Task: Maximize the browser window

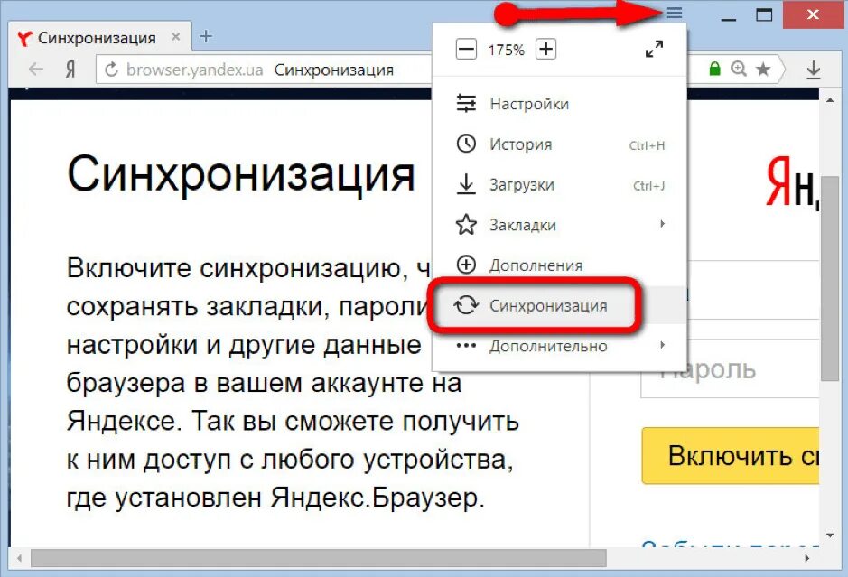Action: click(x=764, y=14)
